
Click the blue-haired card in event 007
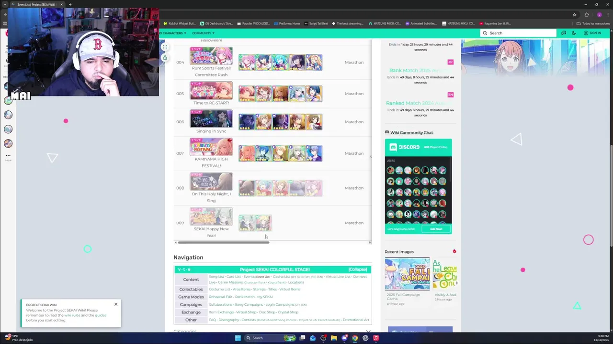tap(263, 153)
